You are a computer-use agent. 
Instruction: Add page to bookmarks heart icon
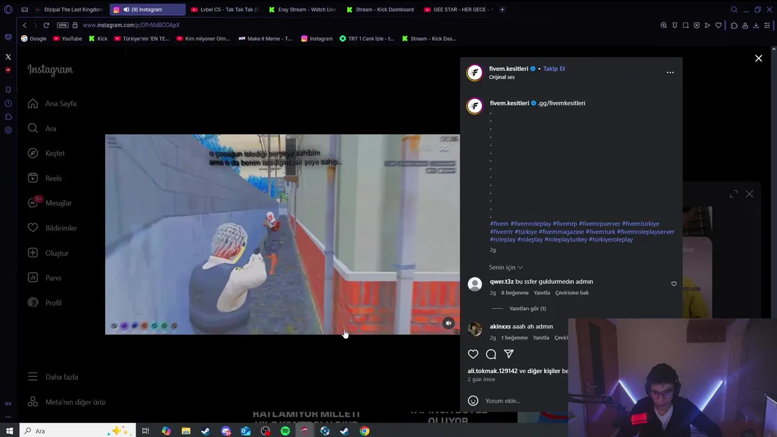pos(719,25)
